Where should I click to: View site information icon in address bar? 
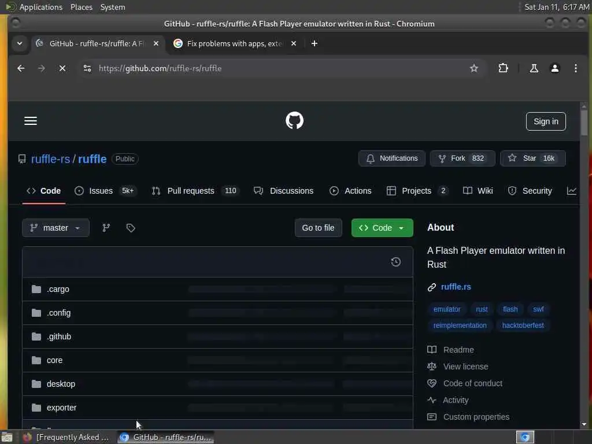coord(87,68)
